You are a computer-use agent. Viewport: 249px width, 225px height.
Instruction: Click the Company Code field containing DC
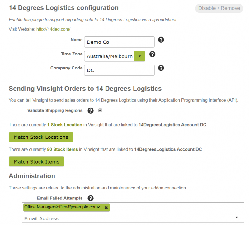[119, 70]
